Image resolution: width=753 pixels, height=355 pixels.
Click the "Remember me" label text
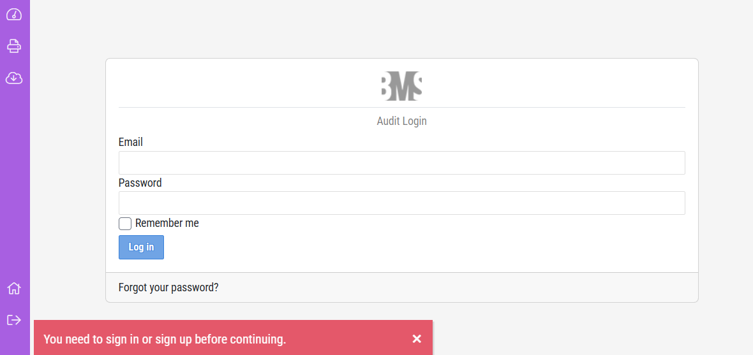[167, 223]
